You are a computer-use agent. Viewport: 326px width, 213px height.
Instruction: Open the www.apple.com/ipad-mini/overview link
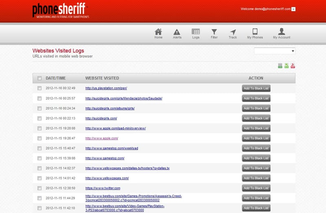[x=115, y=128]
